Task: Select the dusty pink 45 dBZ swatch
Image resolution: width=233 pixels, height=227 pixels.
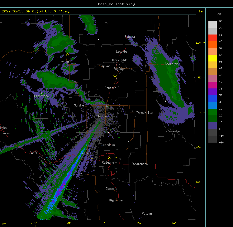Action: tap(212, 78)
